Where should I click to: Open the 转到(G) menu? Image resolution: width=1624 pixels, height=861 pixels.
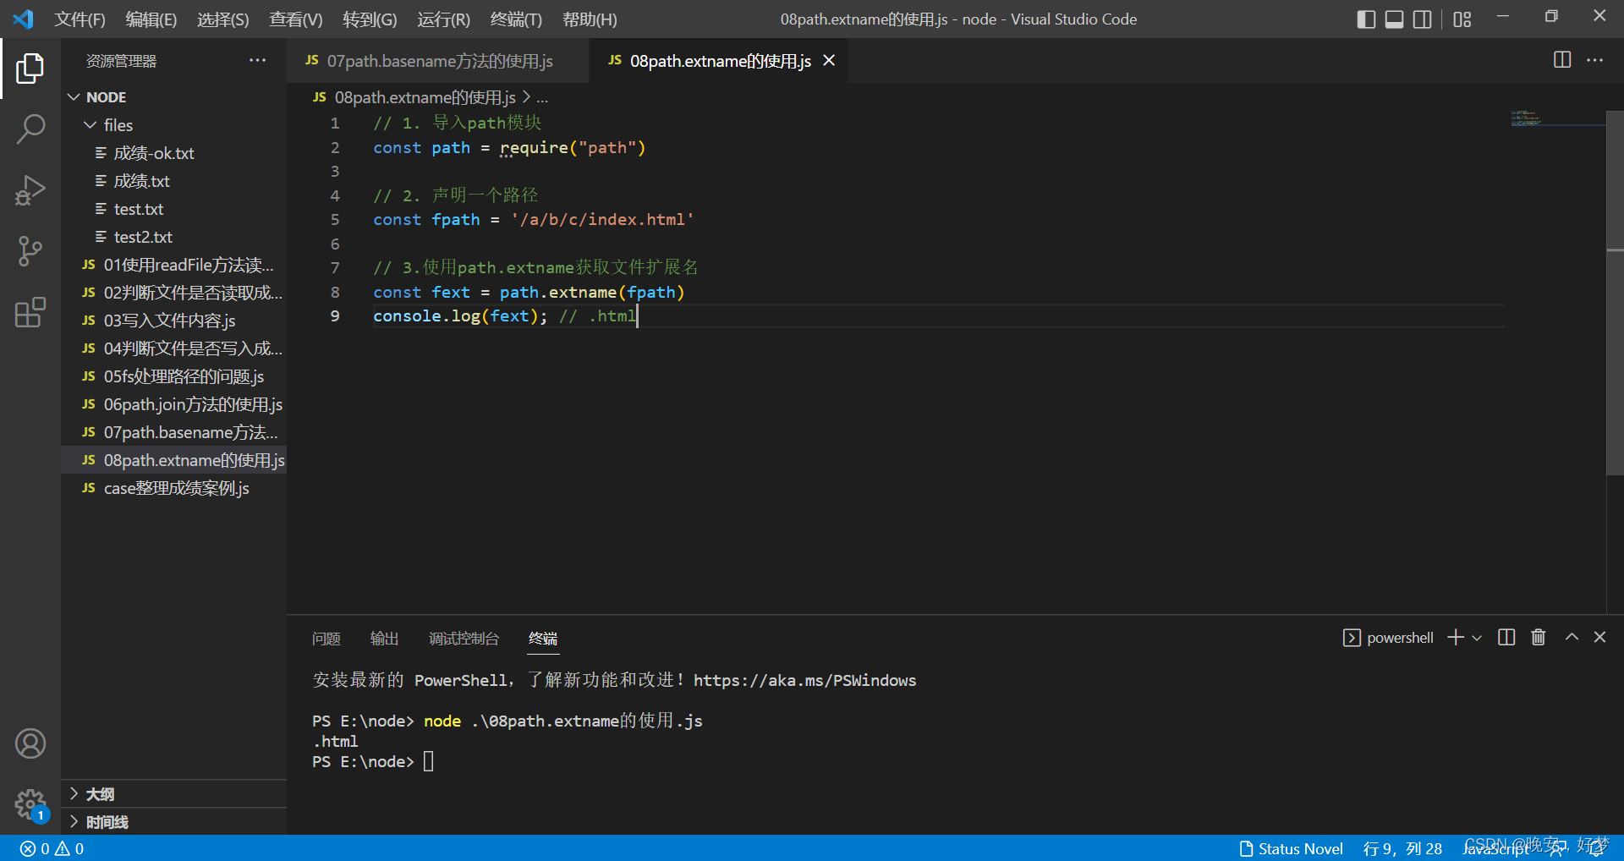coord(370,19)
